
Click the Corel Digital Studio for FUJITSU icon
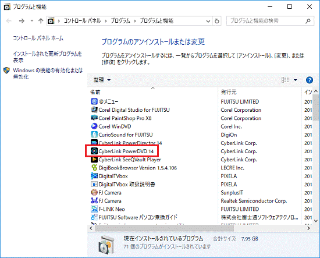(x=94, y=109)
